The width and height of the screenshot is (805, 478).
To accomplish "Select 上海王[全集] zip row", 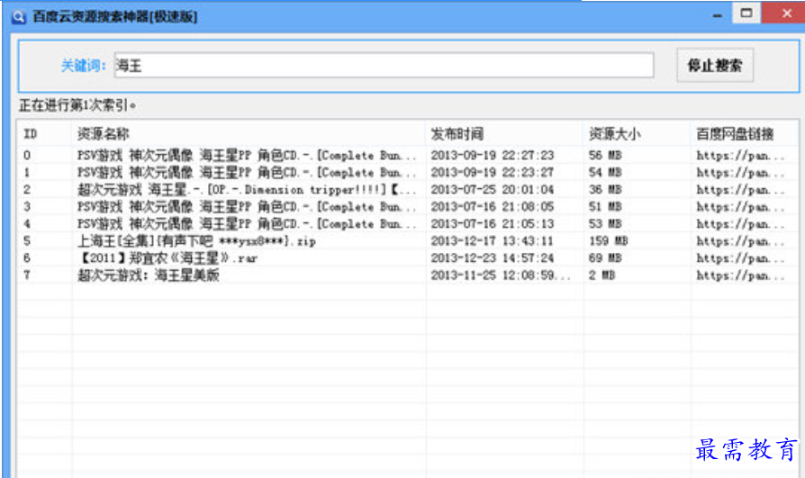I will (408, 240).
